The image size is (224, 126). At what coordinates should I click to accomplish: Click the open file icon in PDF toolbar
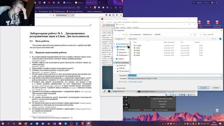tap(113, 15)
